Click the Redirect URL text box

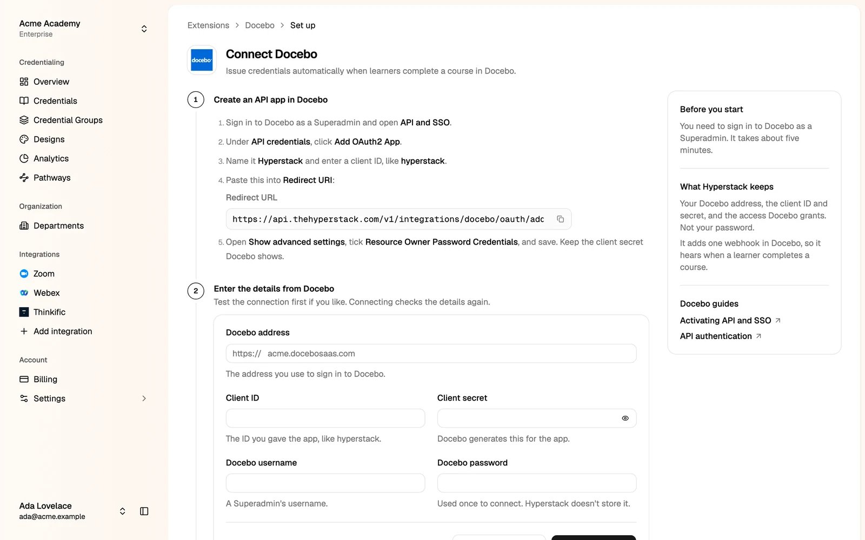click(x=398, y=219)
